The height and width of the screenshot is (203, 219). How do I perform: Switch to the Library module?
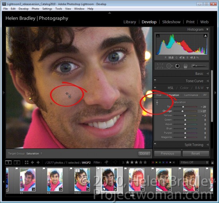click(130, 22)
